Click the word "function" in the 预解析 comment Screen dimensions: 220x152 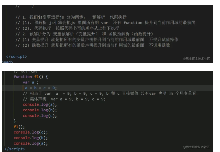(x=133, y=23)
